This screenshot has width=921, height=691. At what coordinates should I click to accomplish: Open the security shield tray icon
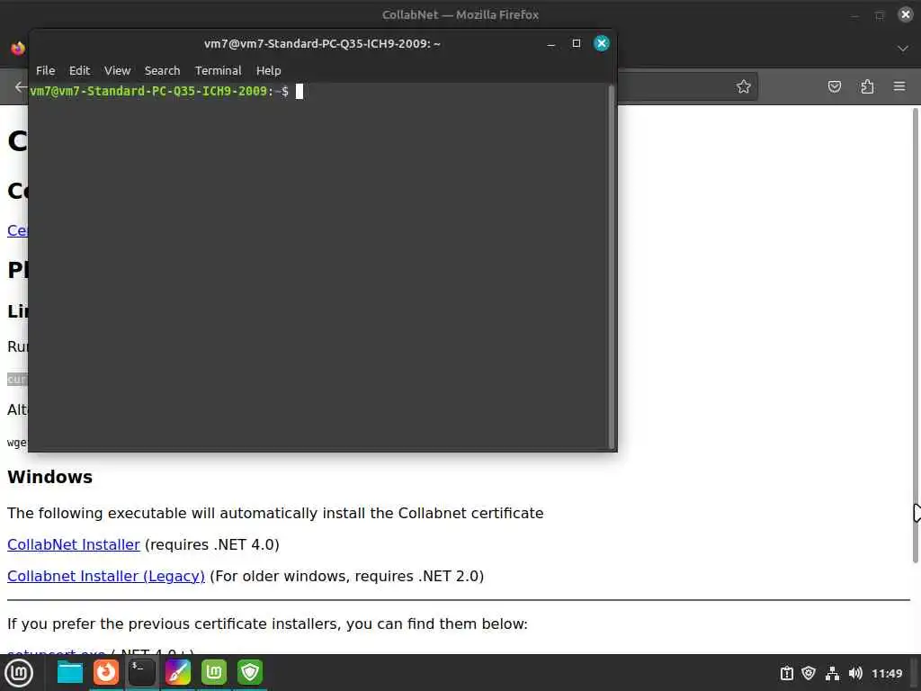(809, 673)
